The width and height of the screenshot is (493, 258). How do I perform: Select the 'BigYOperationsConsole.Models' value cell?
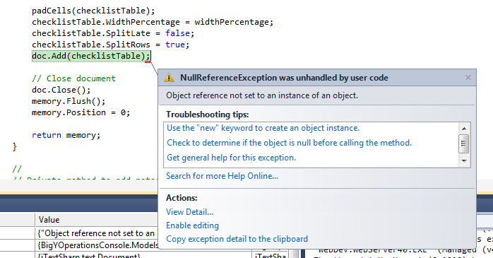coord(96,245)
